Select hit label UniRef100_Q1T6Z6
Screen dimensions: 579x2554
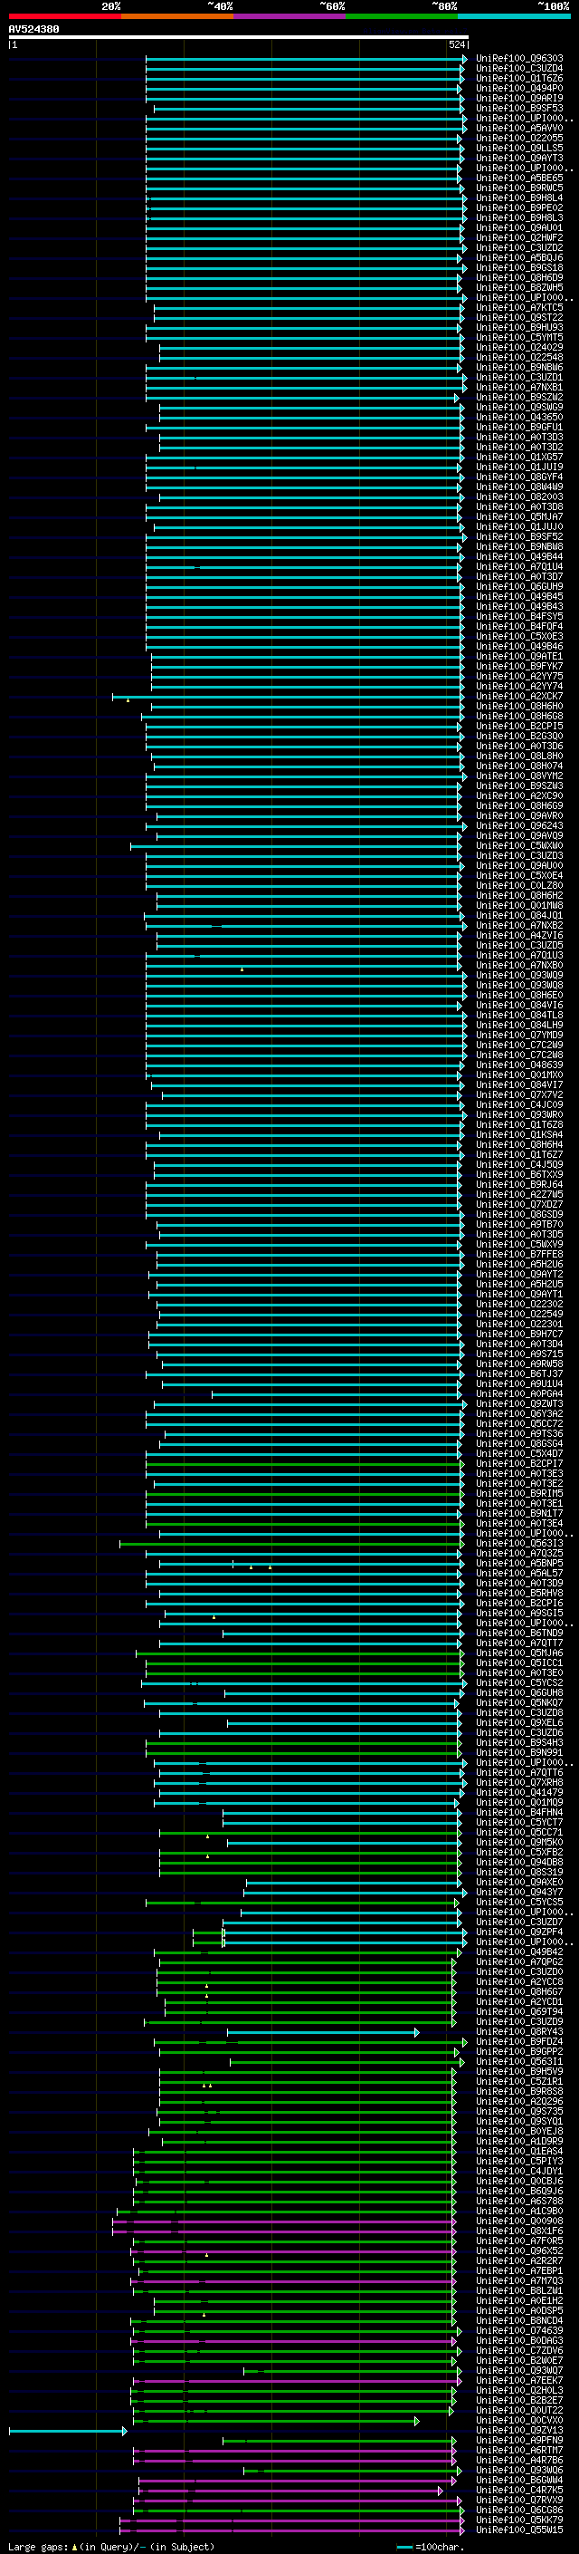pos(519,78)
